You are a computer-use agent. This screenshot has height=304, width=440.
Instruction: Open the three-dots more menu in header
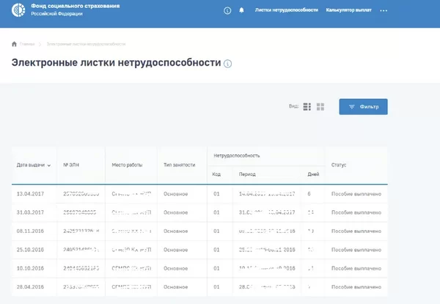tap(384, 11)
